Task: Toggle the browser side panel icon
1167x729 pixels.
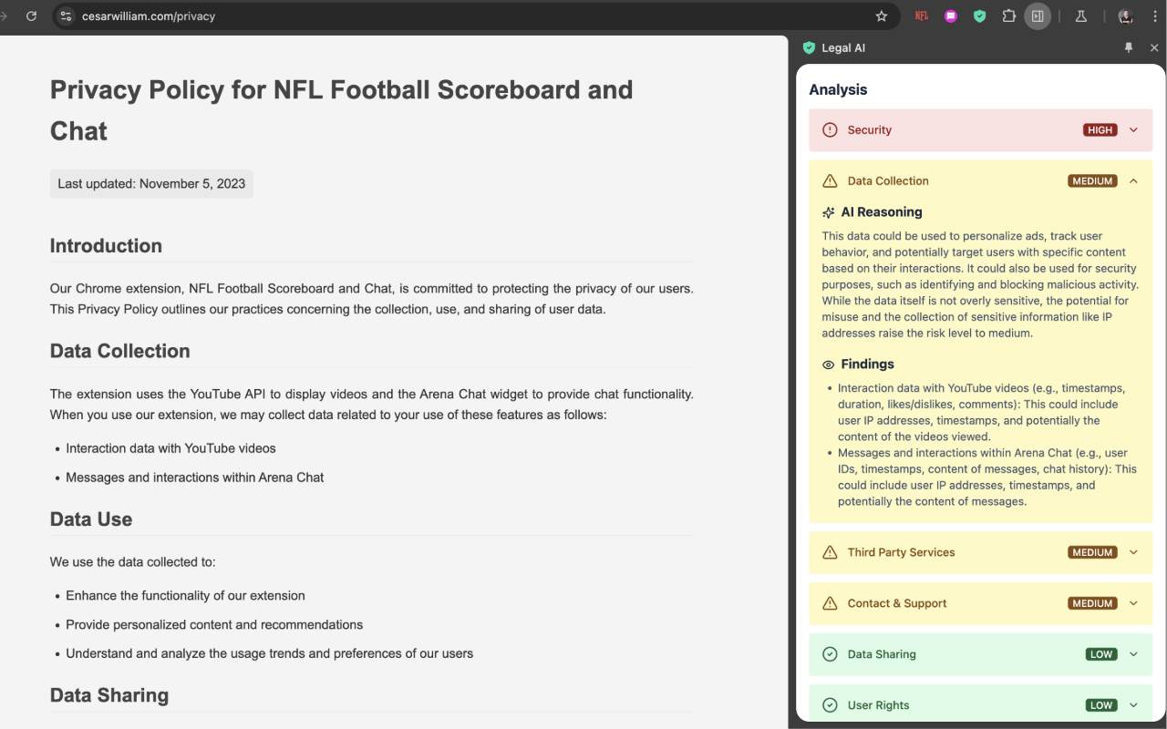Action: [x=1038, y=16]
